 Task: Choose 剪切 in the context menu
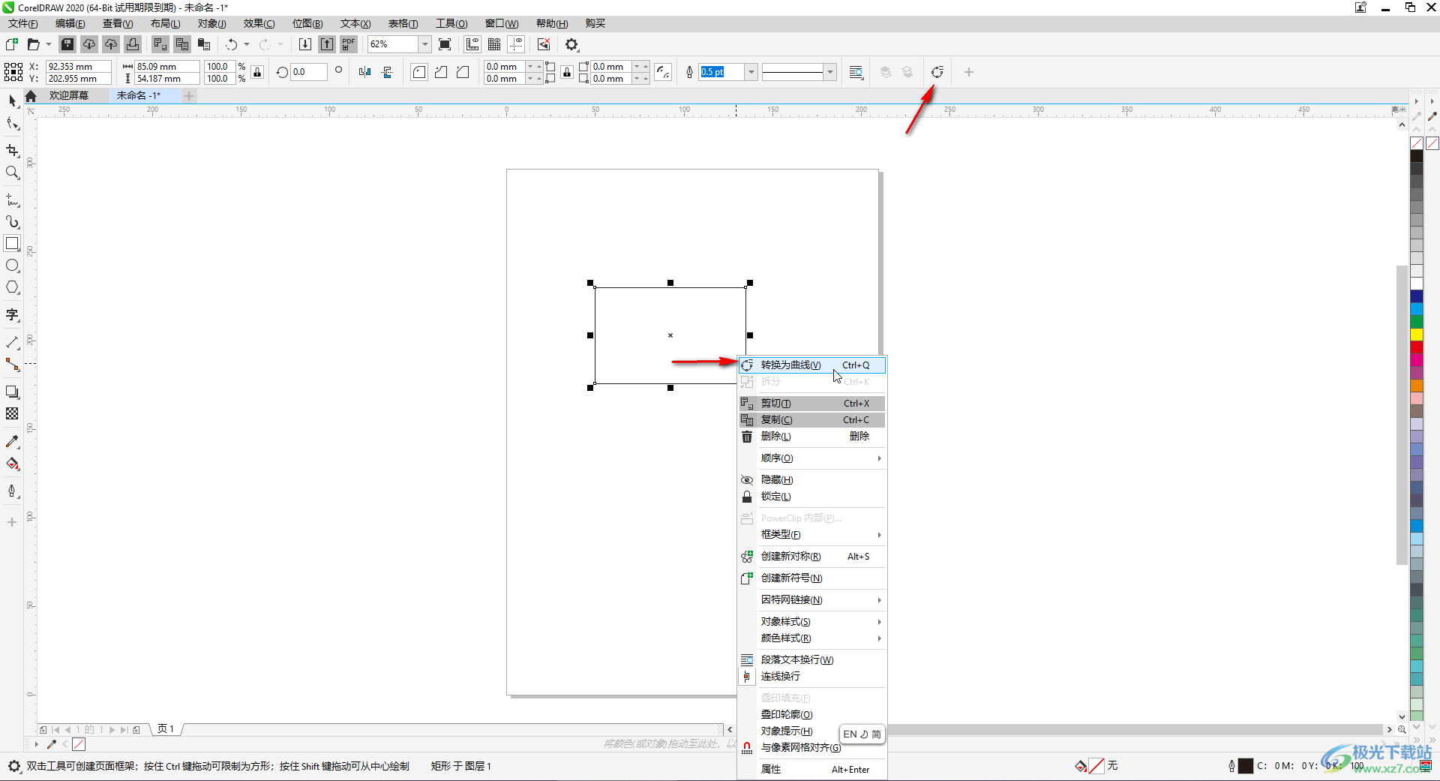[x=812, y=403]
